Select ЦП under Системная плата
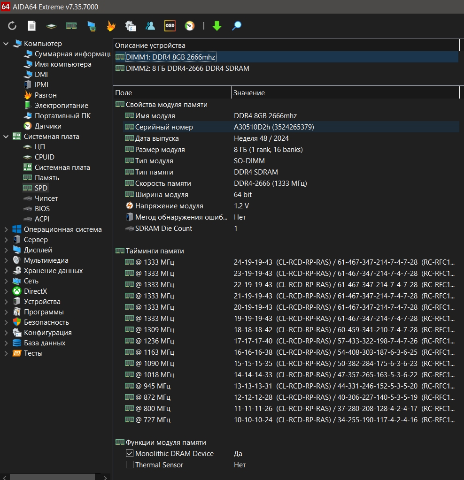 [39, 147]
